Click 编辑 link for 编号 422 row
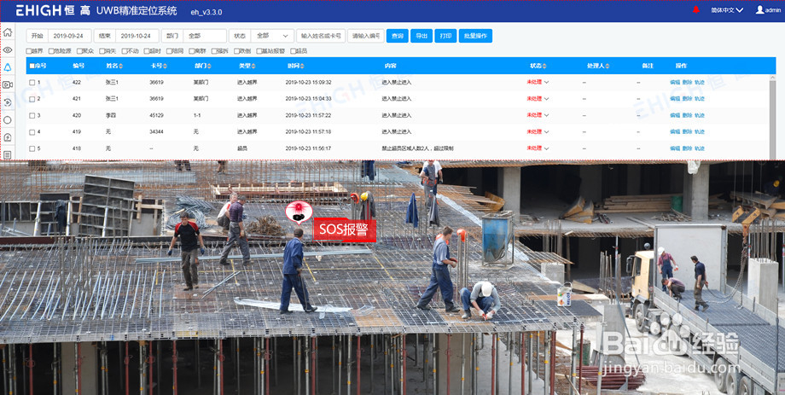The image size is (785, 395). pos(675,82)
